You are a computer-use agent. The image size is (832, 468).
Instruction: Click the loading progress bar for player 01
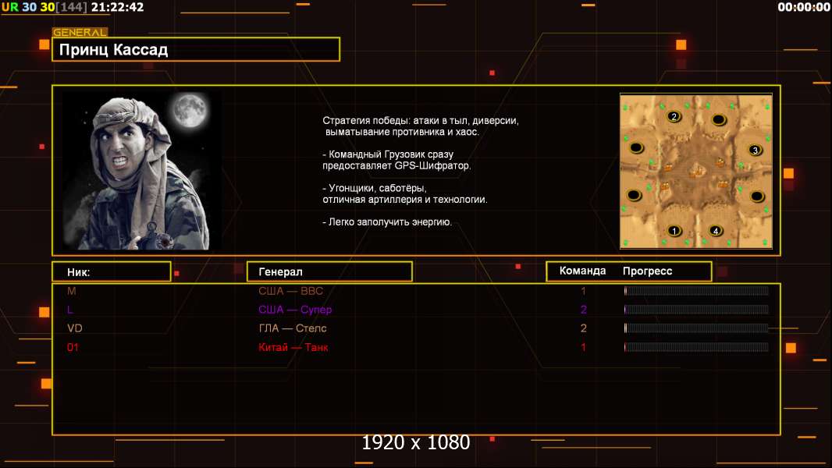coord(696,347)
